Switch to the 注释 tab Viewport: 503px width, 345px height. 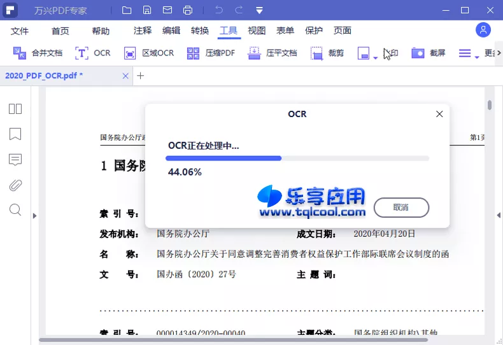[143, 31]
